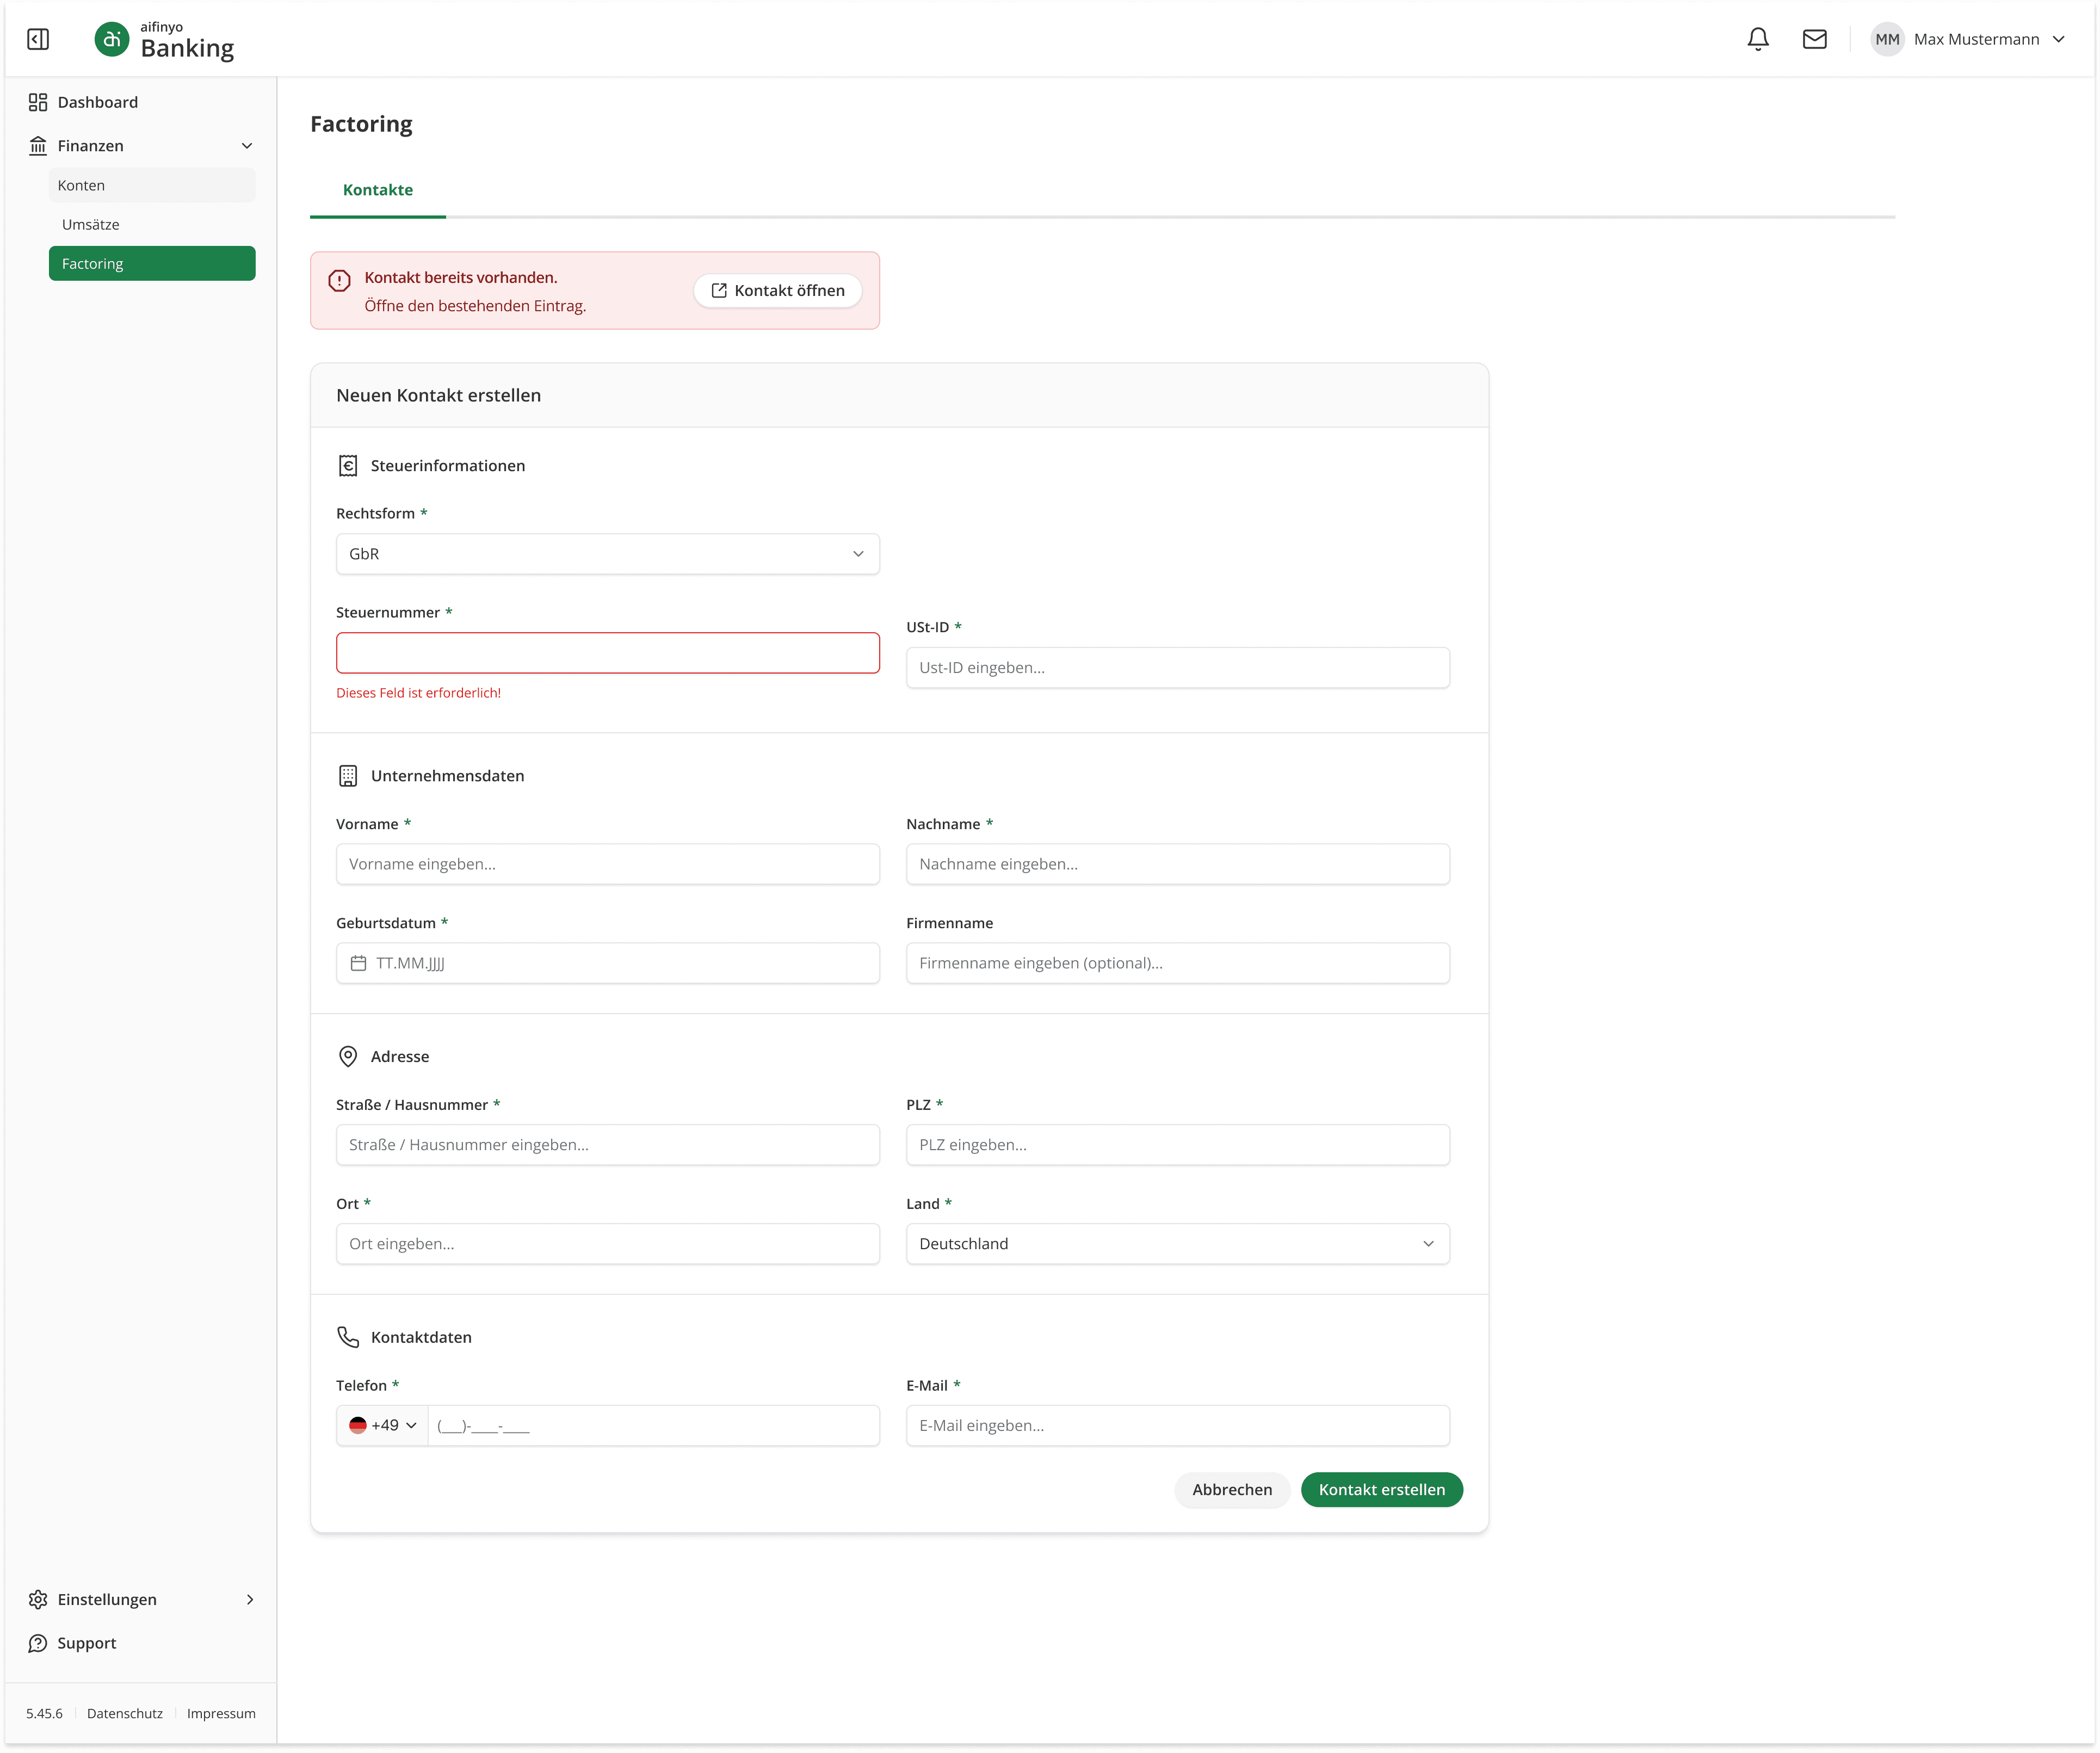
Task: Click the Abbrechen button
Action: pyautogui.click(x=1232, y=1489)
